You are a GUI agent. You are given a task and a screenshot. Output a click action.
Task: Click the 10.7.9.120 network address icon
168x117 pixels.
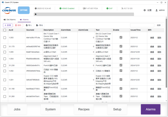pyautogui.click(x=122, y=9)
